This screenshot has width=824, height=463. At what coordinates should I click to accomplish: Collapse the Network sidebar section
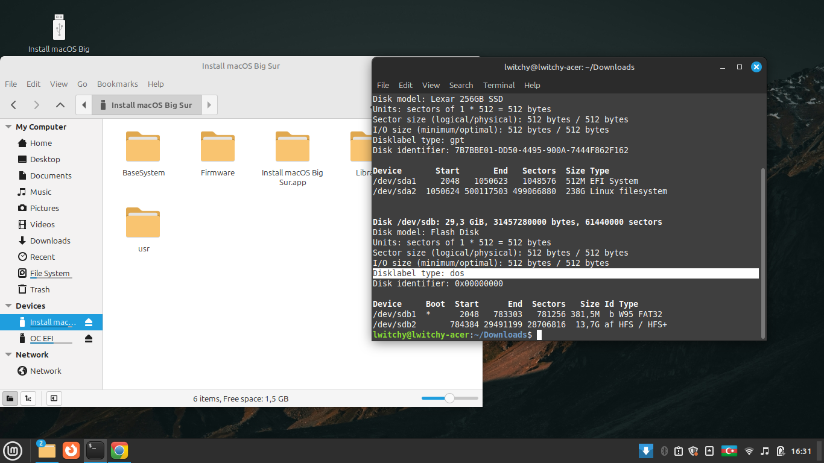[x=8, y=355]
